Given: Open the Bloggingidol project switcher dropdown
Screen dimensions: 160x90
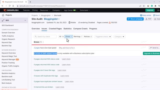Looking at the screenshot, I should tap(52, 19).
